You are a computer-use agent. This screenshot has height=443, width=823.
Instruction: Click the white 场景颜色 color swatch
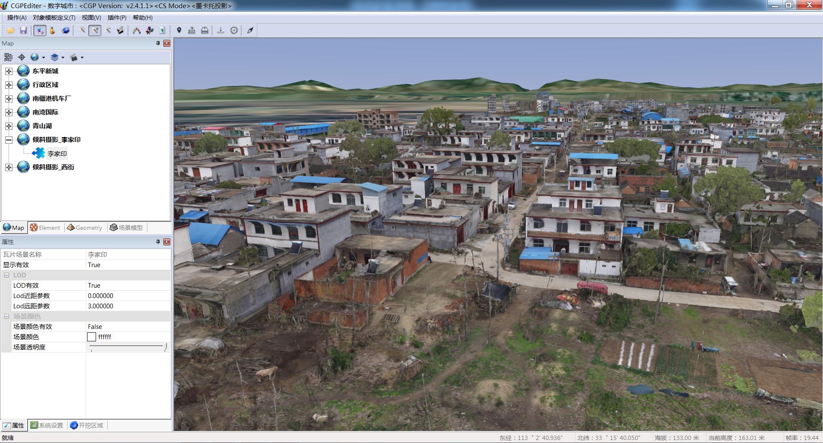coord(91,337)
